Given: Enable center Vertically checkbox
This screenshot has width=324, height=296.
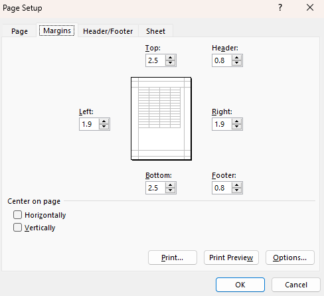Looking at the screenshot, I should [x=17, y=228].
